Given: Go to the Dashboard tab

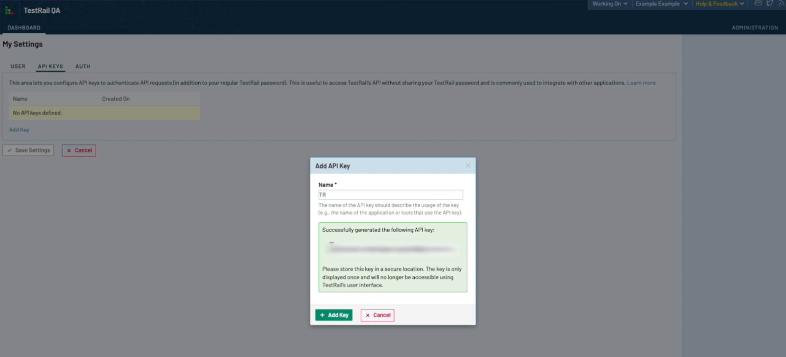Looking at the screenshot, I should click(24, 28).
